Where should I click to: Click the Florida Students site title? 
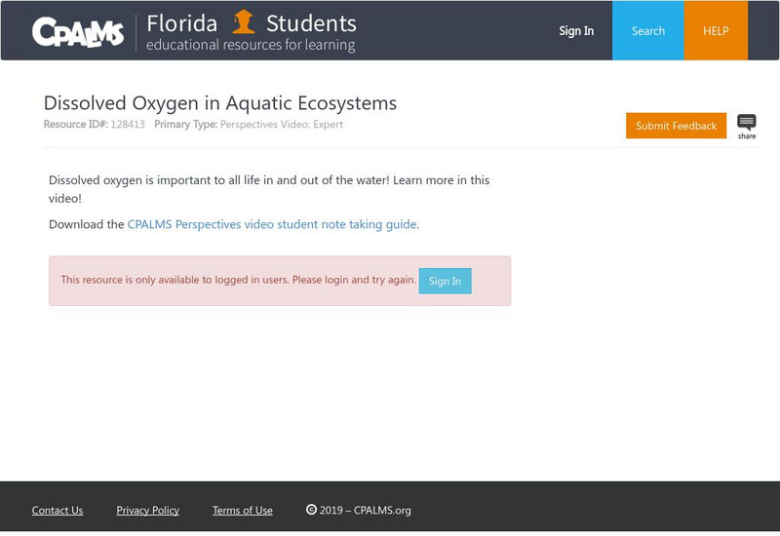pyautogui.click(x=252, y=22)
